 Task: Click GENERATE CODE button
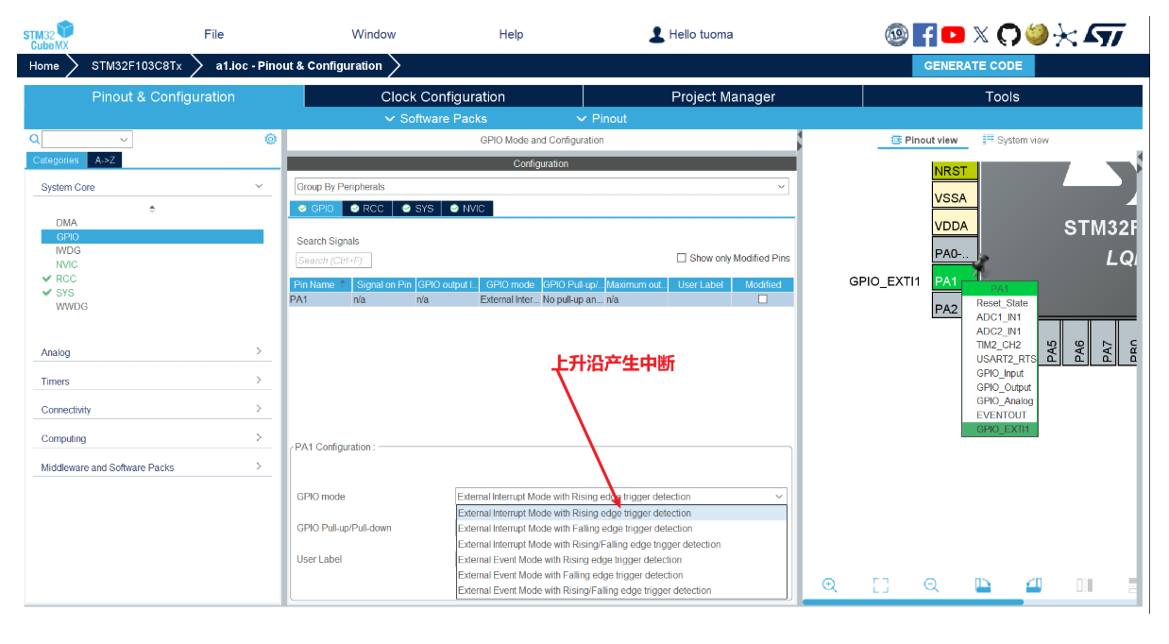(x=973, y=66)
